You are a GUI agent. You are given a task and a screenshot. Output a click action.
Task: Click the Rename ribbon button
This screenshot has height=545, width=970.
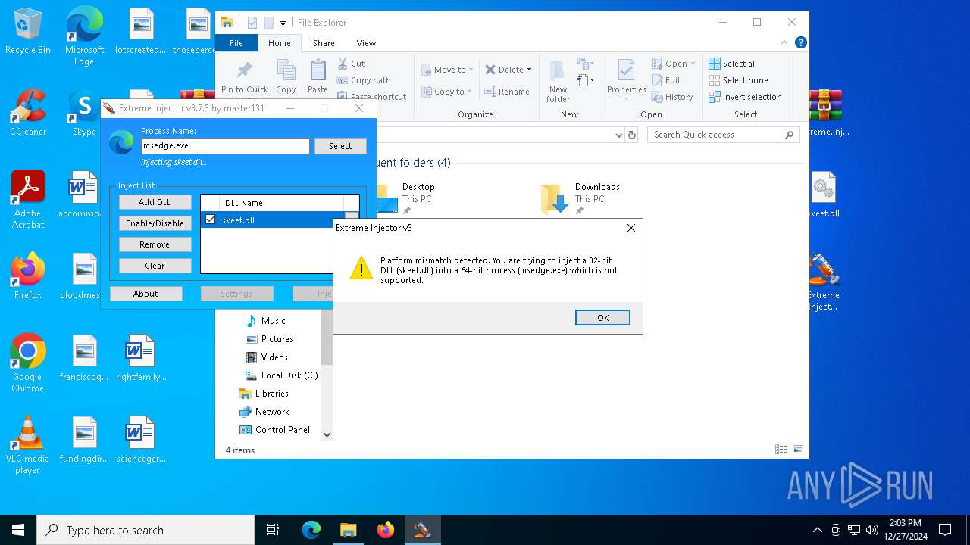click(507, 92)
